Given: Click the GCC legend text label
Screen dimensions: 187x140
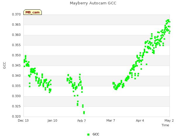Looking at the screenshot, I should point(96,134).
